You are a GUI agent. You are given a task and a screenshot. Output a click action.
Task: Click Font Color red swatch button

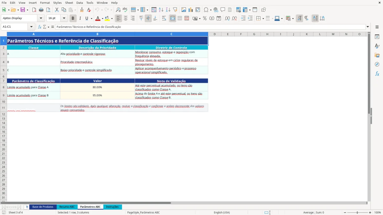pyautogui.click(x=98, y=18)
